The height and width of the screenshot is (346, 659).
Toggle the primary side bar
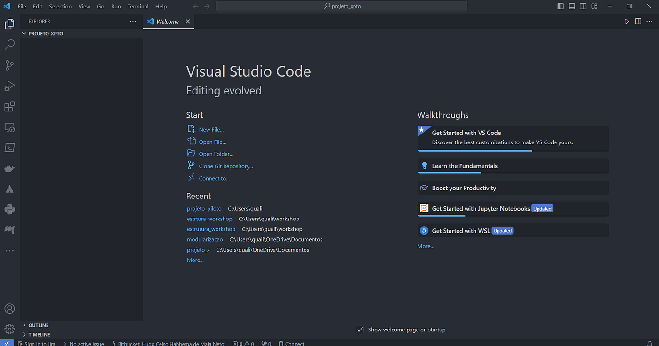[561, 6]
